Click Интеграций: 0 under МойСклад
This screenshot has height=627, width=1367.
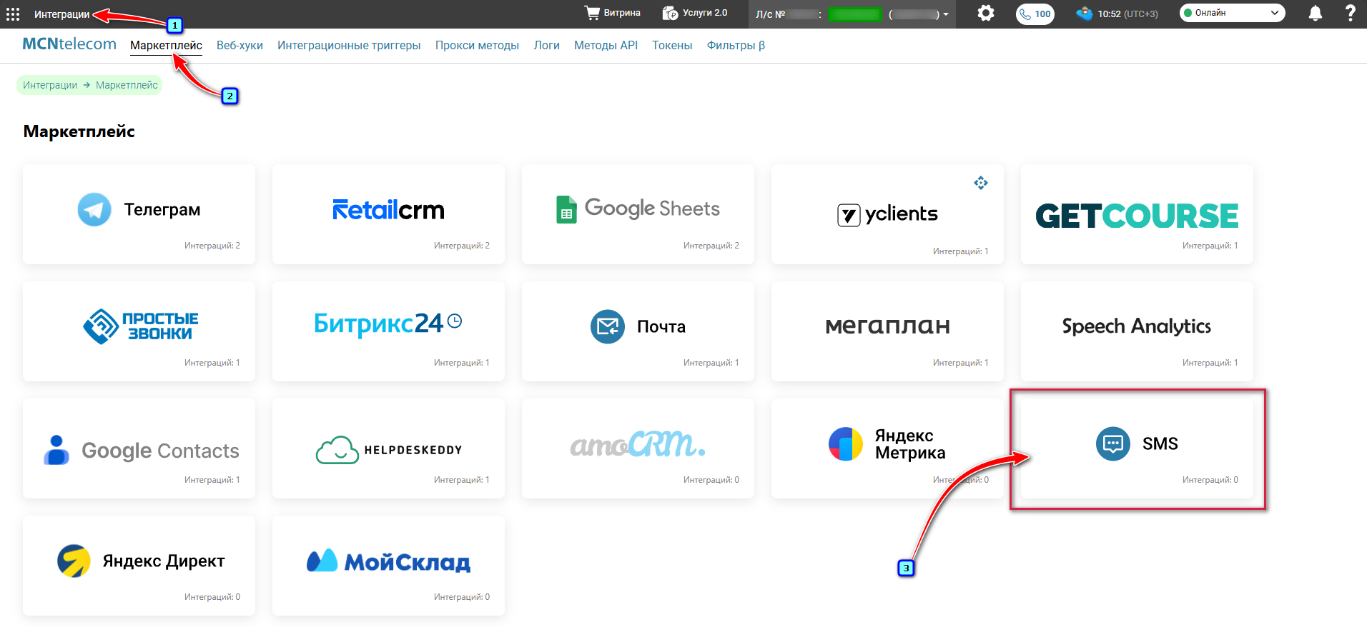click(462, 597)
